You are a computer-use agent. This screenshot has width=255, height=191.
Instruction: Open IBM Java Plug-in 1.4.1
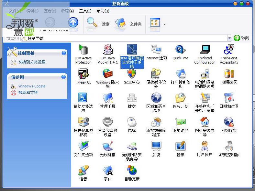[108, 49]
